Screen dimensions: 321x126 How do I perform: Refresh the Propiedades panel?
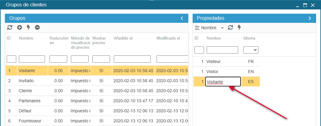pyautogui.click(x=231, y=28)
